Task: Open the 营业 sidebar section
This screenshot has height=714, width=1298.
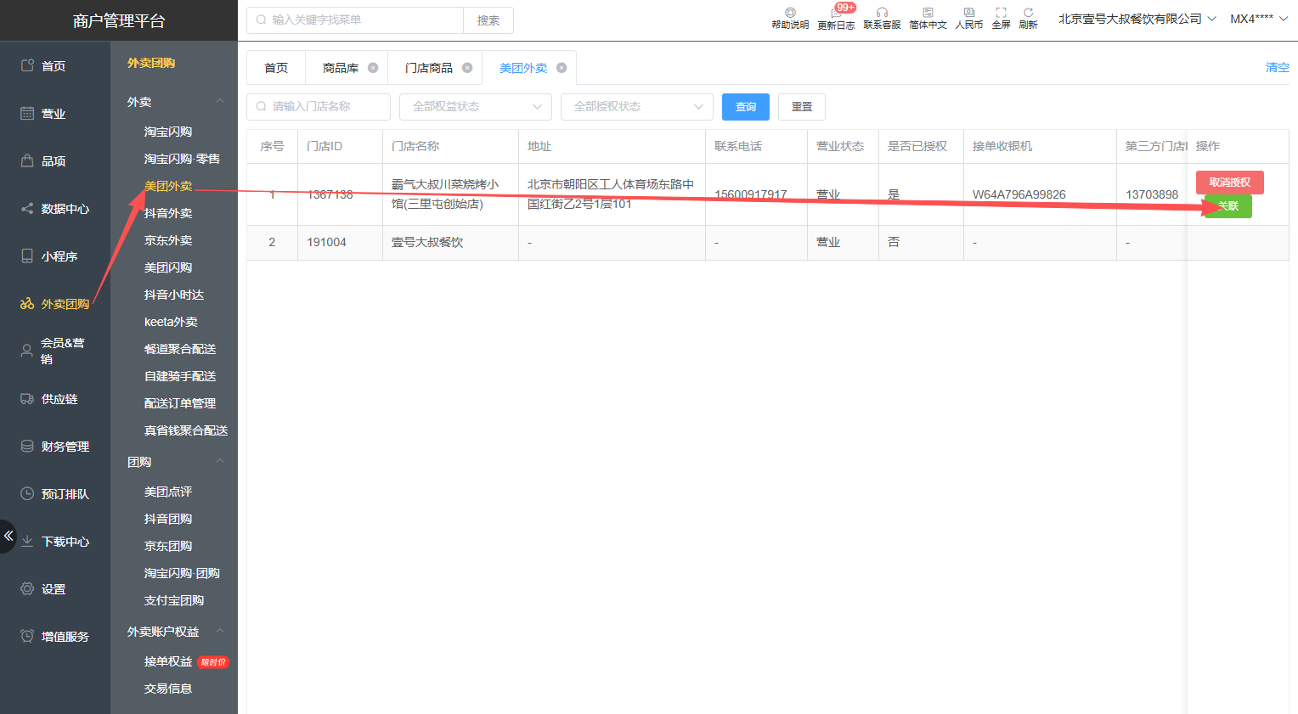Action: click(55, 113)
